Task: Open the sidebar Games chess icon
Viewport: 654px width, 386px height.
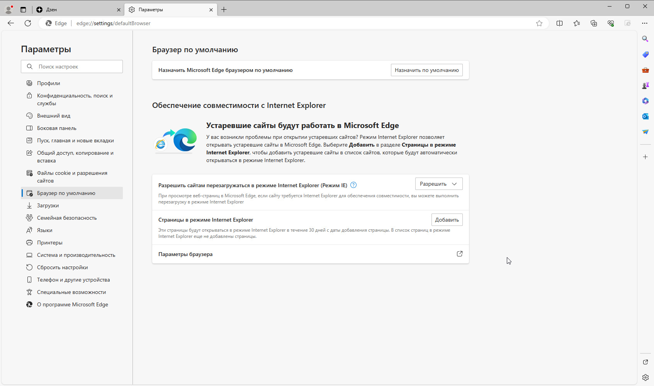Action: click(x=645, y=85)
